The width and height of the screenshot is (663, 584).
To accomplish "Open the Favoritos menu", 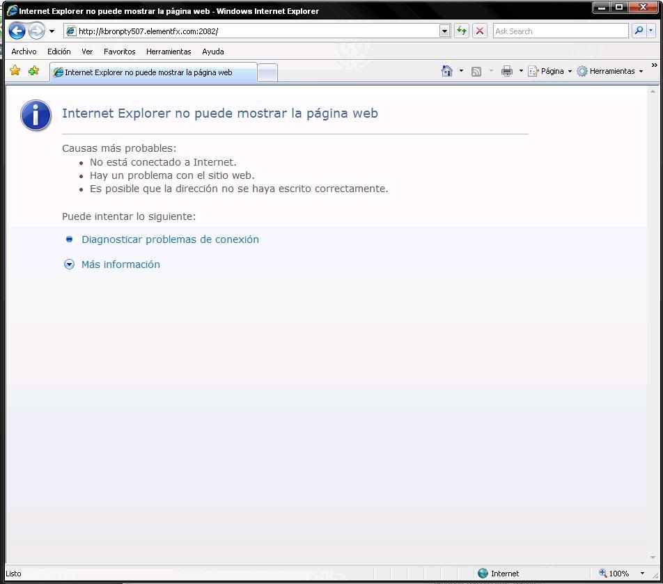I will coord(119,52).
